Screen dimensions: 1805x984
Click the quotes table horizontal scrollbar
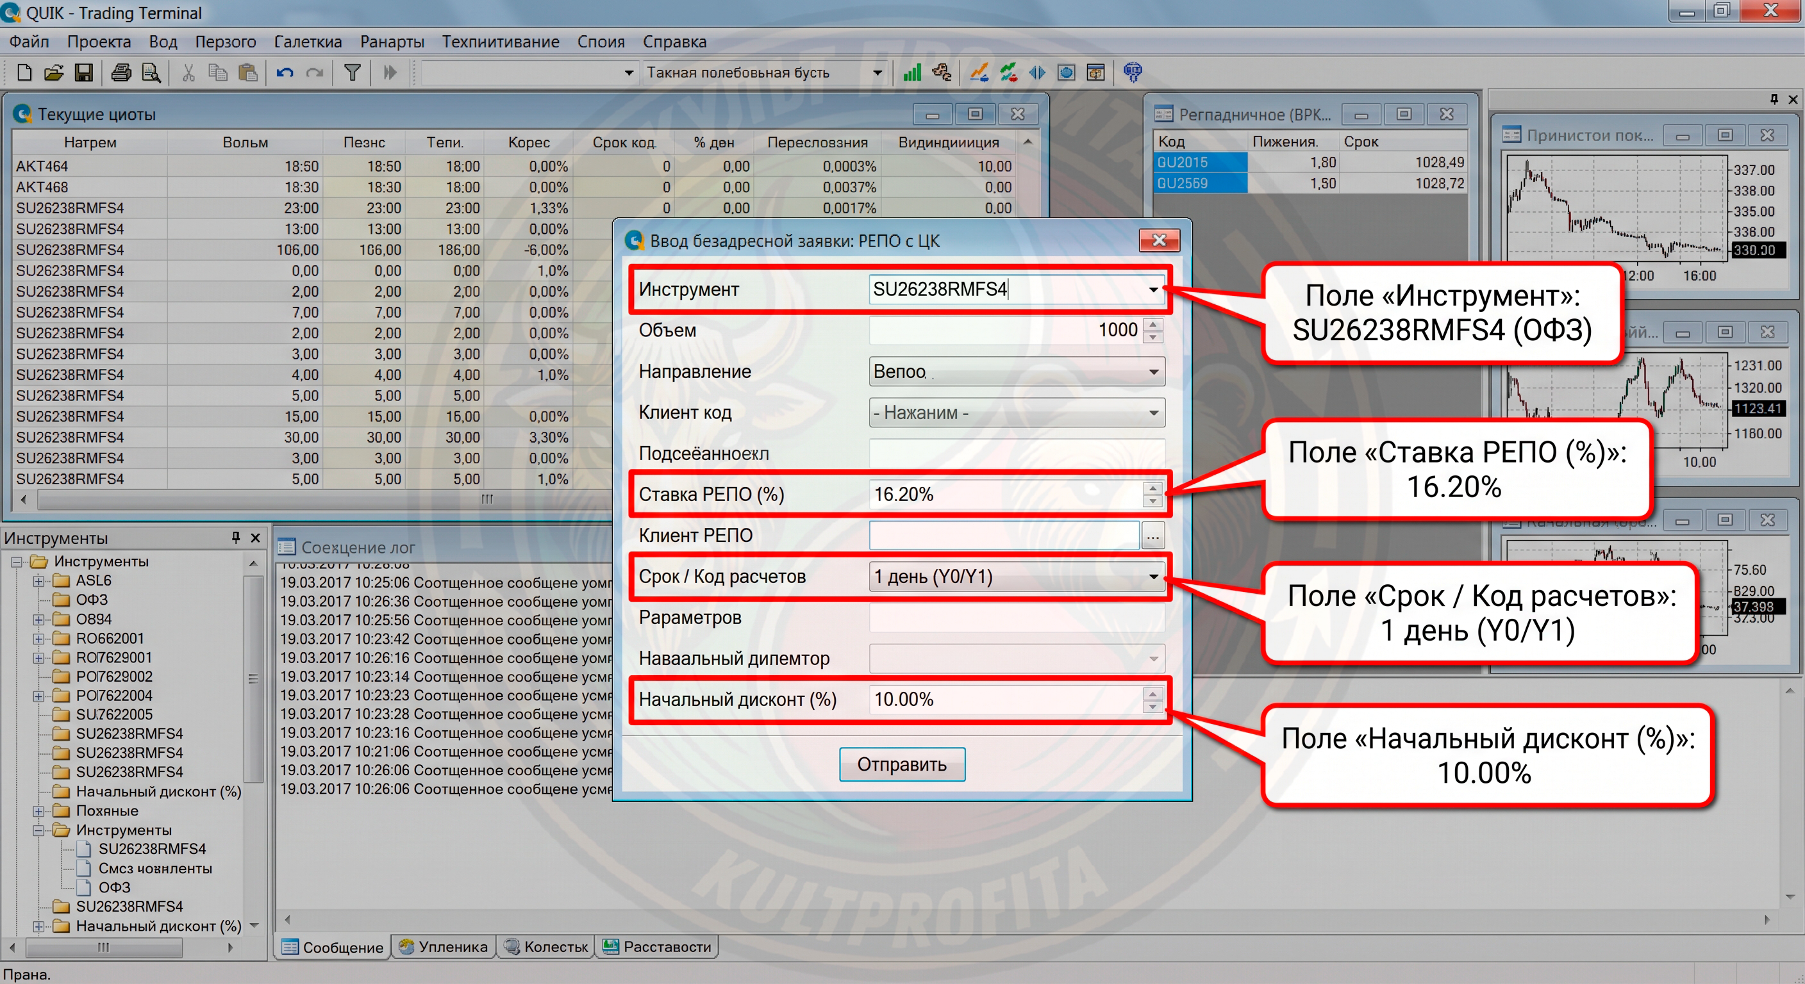point(487,499)
